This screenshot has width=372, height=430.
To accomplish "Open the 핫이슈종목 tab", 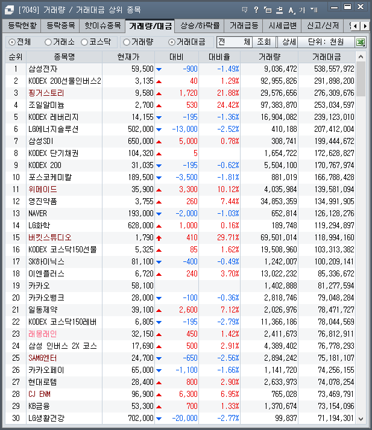I will click(102, 26).
